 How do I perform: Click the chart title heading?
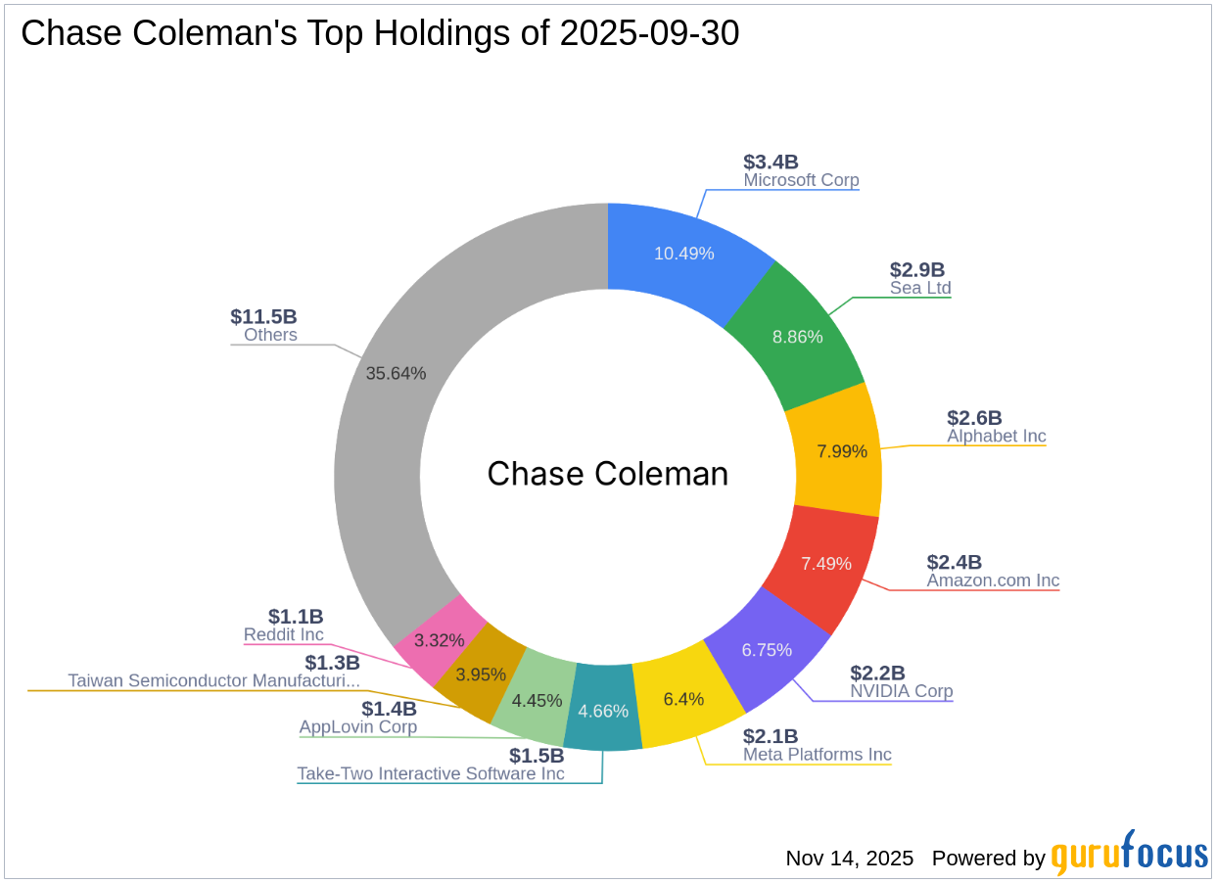(380, 33)
